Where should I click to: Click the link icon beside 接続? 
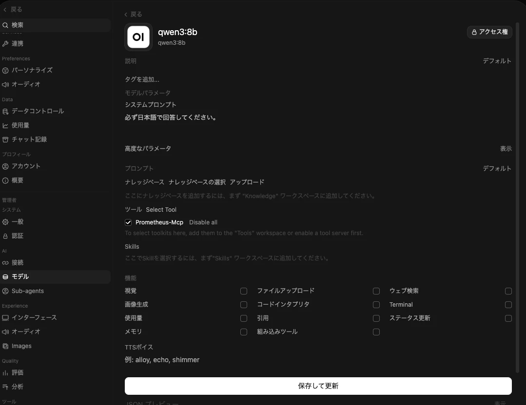tap(5, 263)
